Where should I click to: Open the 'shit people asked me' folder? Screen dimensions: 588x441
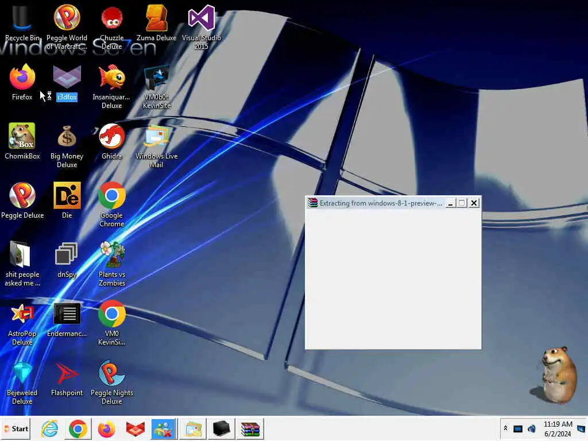(22, 264)
